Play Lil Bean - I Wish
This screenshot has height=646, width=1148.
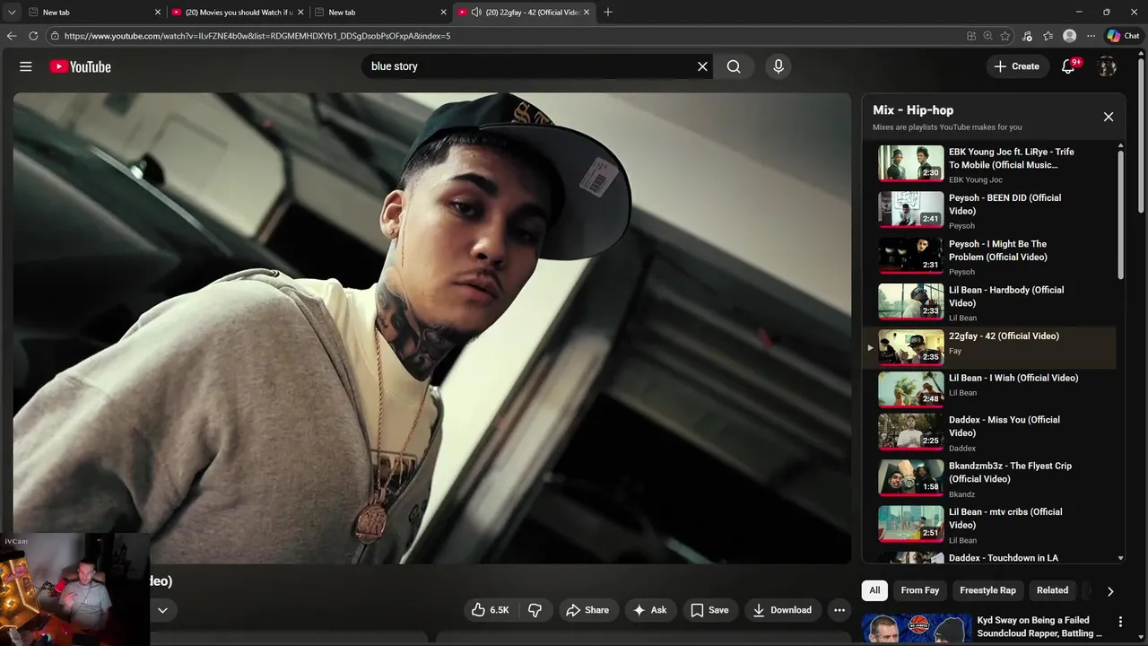pos(989,388)
